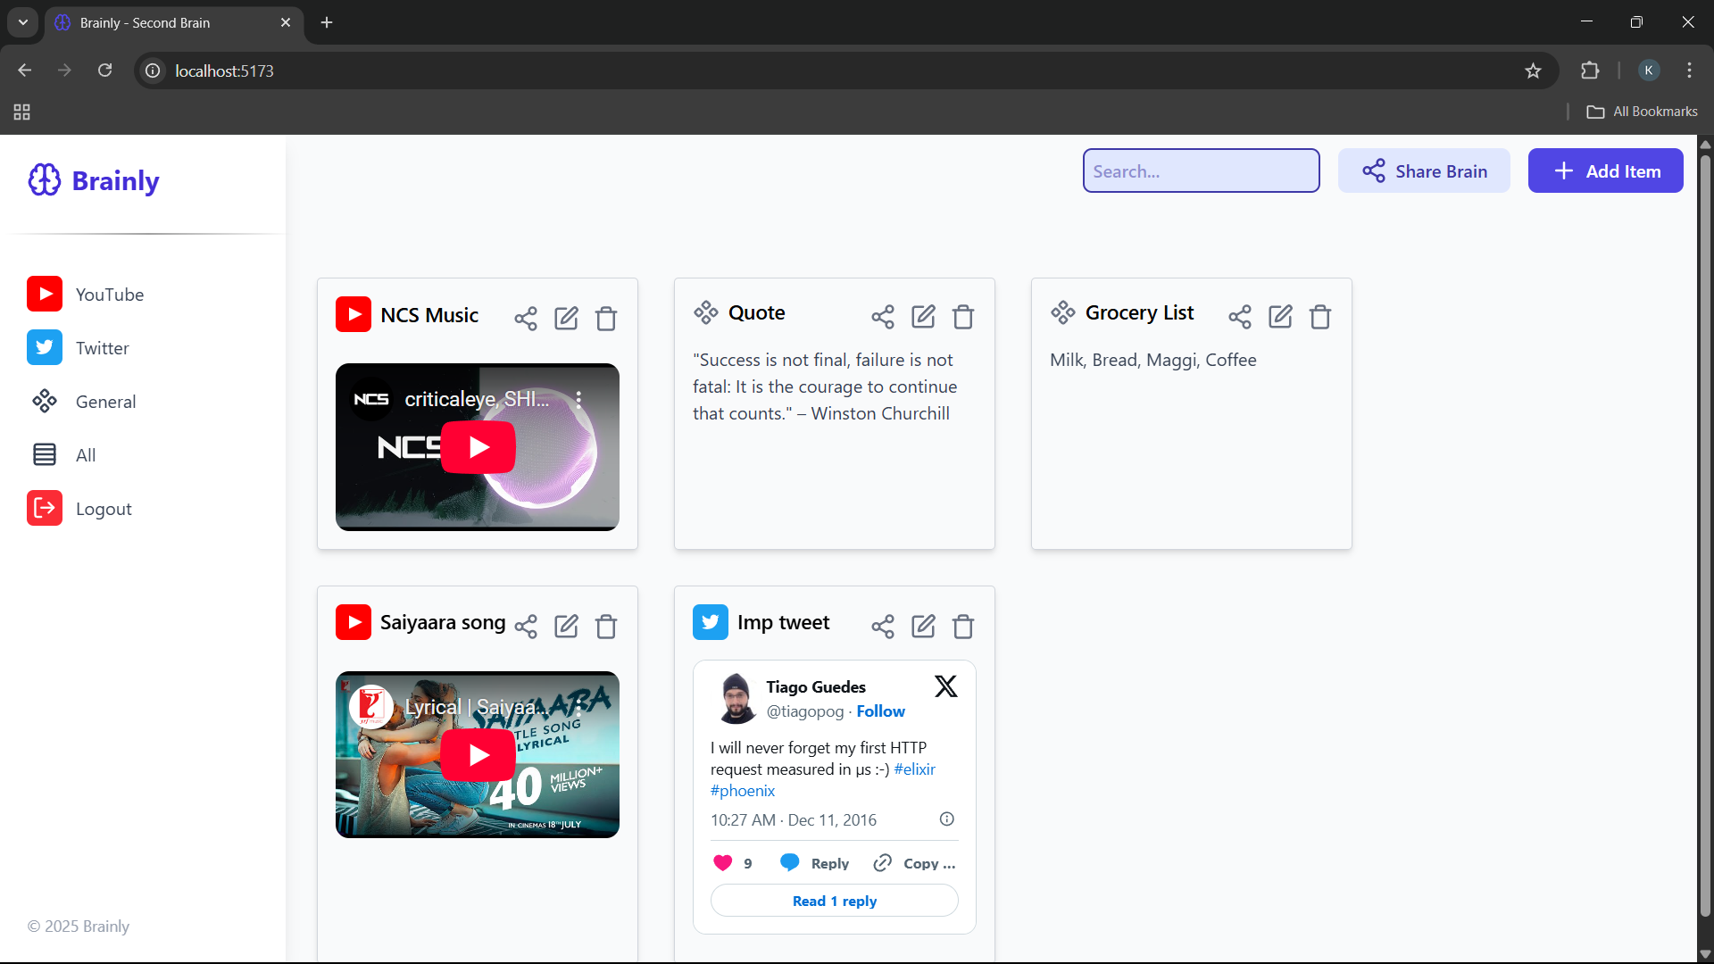Image resolution: width=1714 pixels, height=964 pixels.
Task: Share the NCS Music card
Action: click(526, 319)
